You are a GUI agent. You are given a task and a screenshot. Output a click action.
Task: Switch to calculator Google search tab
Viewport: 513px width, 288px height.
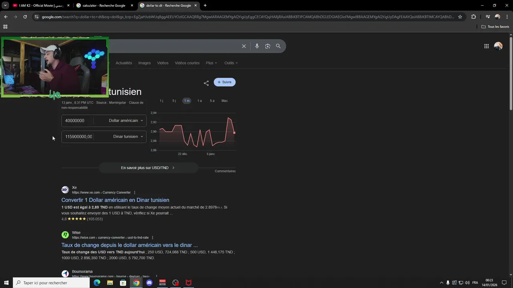(x=104, y=6)
